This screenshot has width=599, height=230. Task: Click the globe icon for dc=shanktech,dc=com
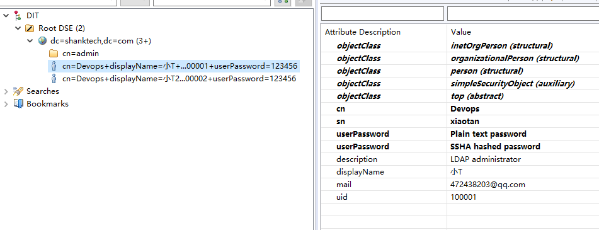tap(42, 41)
